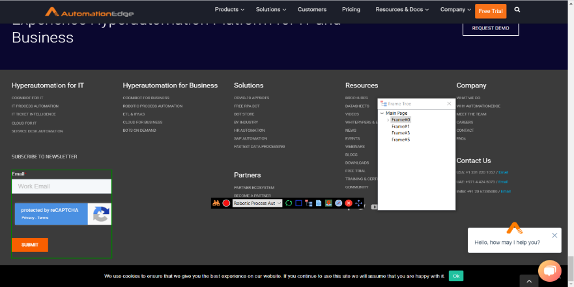The image size is (574, 287).
Task: Open the Solutions menu
Action: tap(270, 10)
